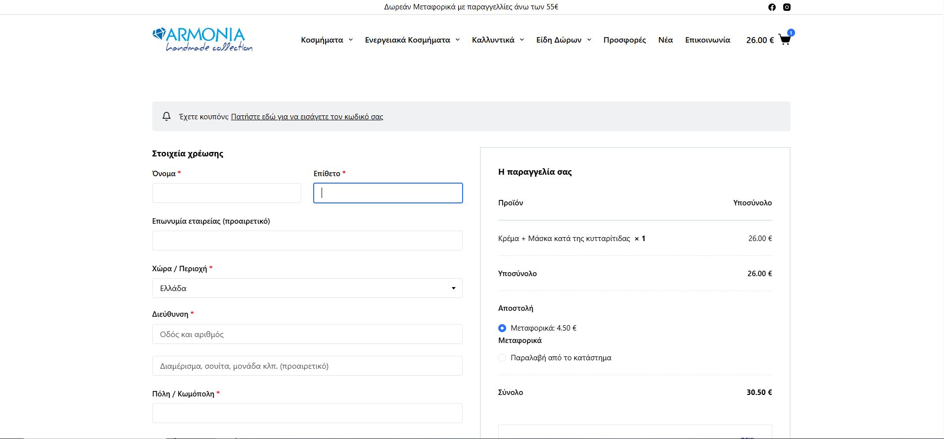This screenshot has width=944, height=439.
Task: Click the Armonia handmade collection logo
Action: coord(202,40)
